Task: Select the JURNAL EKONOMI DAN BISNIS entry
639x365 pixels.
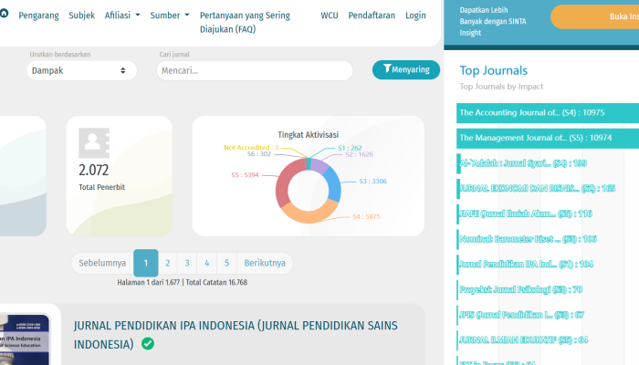Action: pos(537,188)
